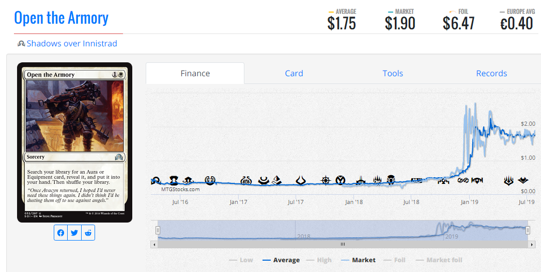Click the 2019 label in navigator
The width and height of the screenshot is (541, 272).
pos(452,236)
